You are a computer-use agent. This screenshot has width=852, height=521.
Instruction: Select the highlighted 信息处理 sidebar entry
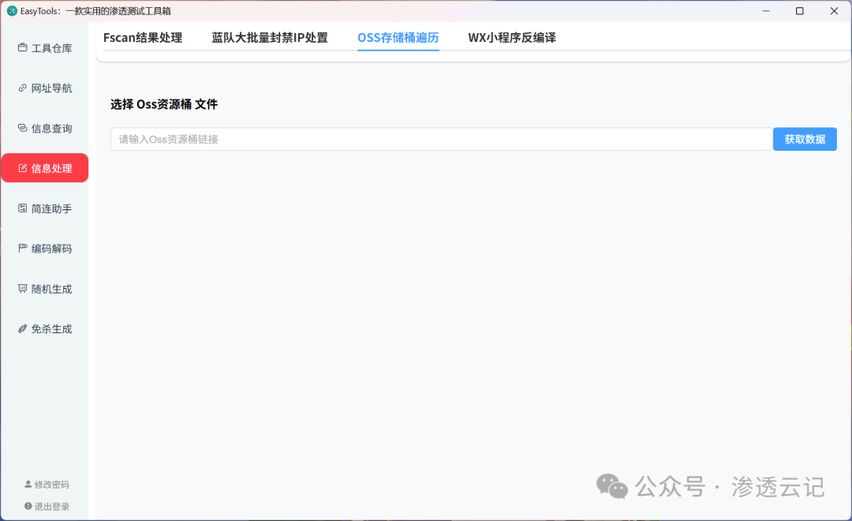click(44, 168)
